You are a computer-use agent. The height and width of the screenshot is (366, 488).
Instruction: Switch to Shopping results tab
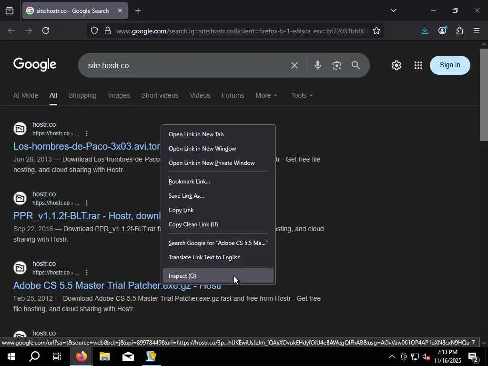[82, 95]
